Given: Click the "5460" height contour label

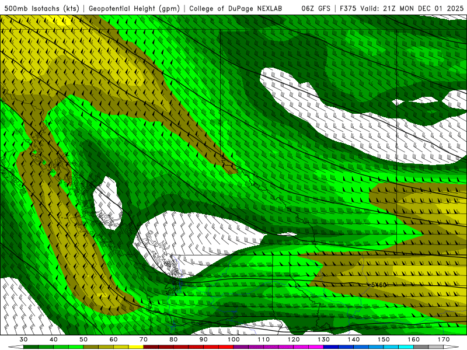Looking at the screenshot, I should point(378,285).
